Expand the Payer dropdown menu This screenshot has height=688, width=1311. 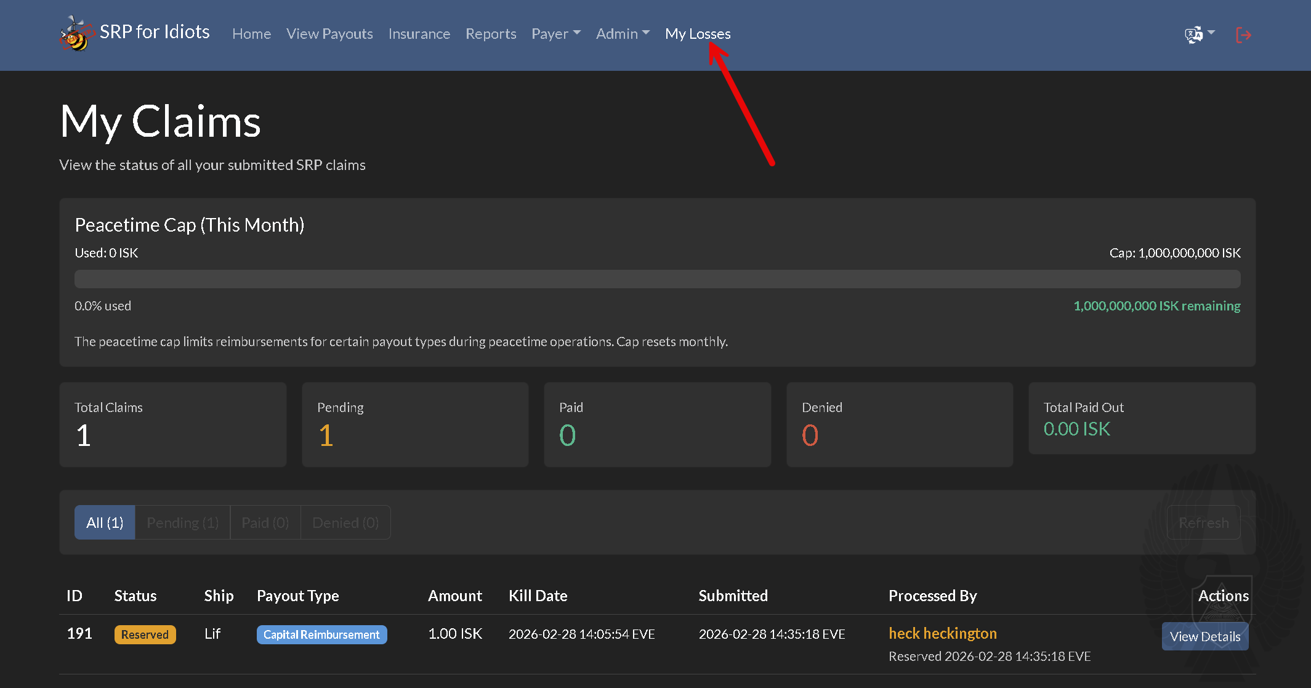[x=555, y=34]
